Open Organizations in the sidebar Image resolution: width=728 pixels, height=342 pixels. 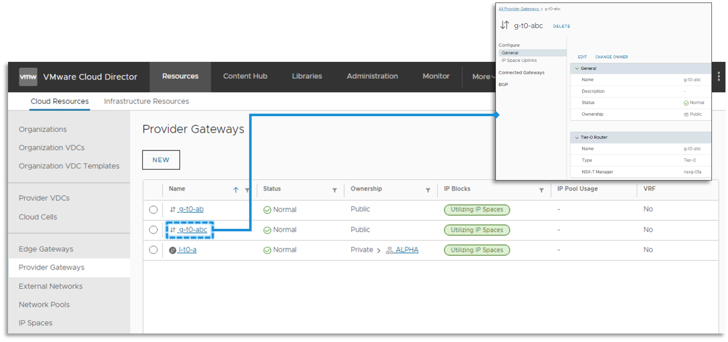[43, 129]
